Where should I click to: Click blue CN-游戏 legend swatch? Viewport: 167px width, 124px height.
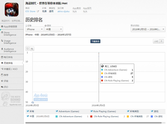click(152, 116)
